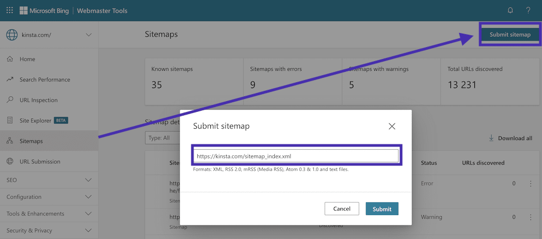The image size is (542, 239).
Task: Click the globe icon beside kinsta.com
Action: tap(12, 35)
